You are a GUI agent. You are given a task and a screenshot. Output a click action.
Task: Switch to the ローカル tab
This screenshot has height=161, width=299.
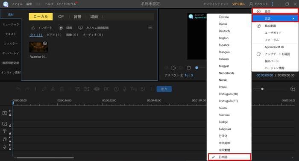tap(41, 17)
